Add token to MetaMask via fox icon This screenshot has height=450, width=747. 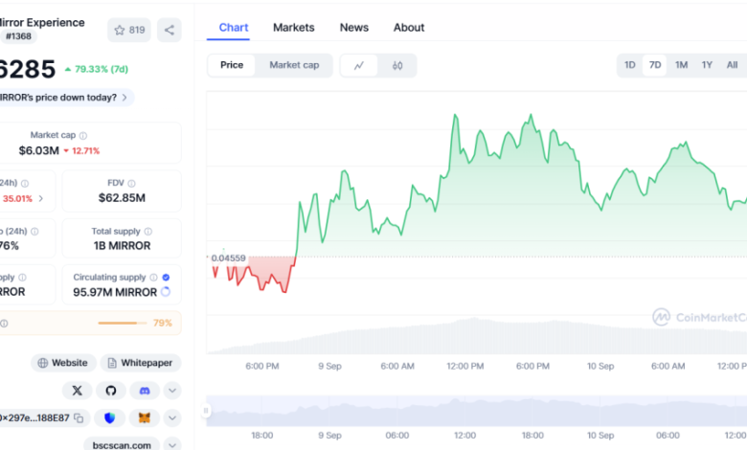[x=145, y=418]
